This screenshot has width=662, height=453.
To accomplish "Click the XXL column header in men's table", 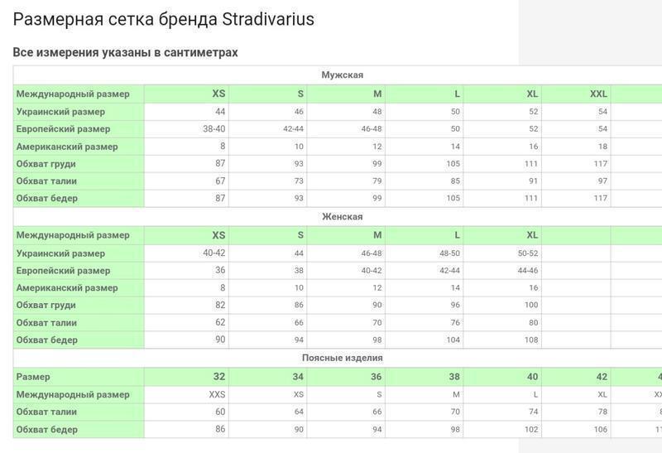I will click(x=598, y=94).
